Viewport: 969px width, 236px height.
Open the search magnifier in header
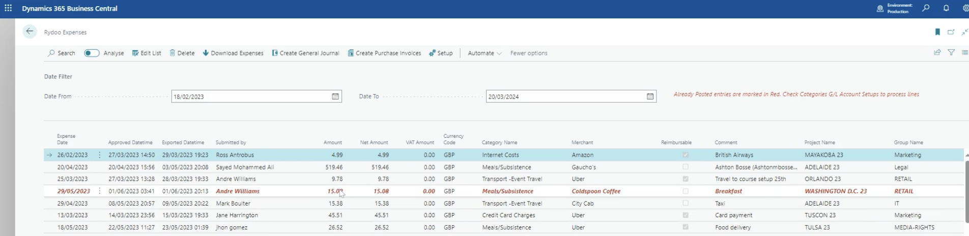[926, 8]
